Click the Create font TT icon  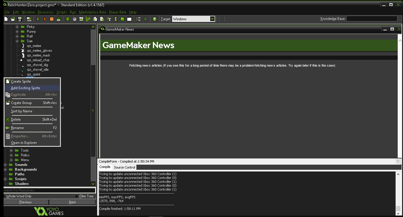click(109, 19)
